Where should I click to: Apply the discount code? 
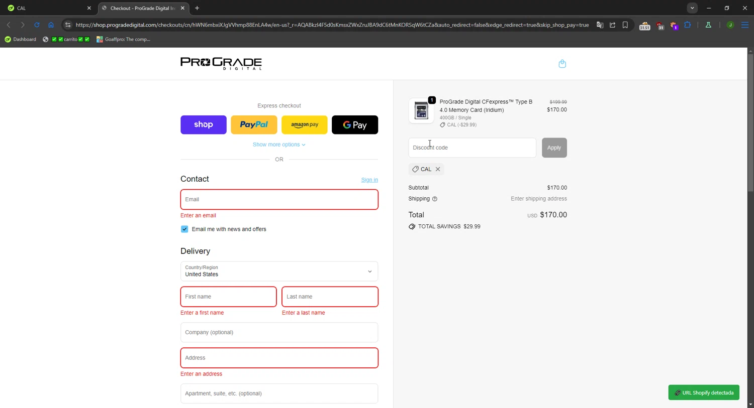[554, 148]
